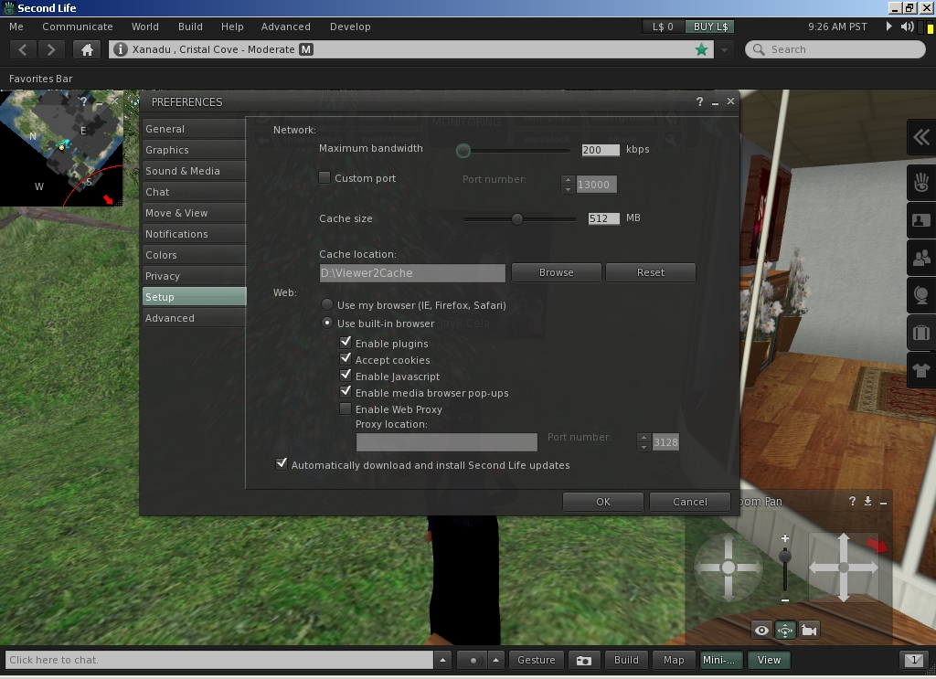Add this place with the favorite star
The image size is (936, 679).
701,49
